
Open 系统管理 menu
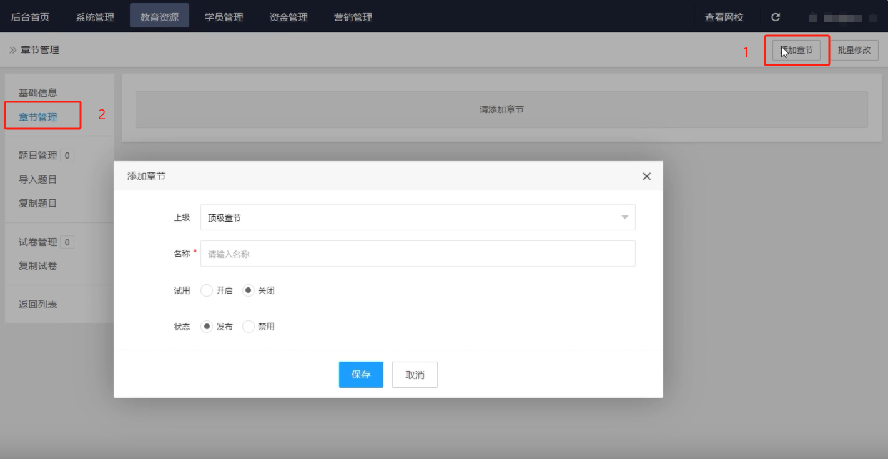[95, 17]
